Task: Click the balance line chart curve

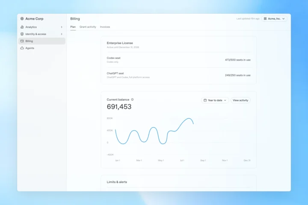Action: click(x=154, y=131)
